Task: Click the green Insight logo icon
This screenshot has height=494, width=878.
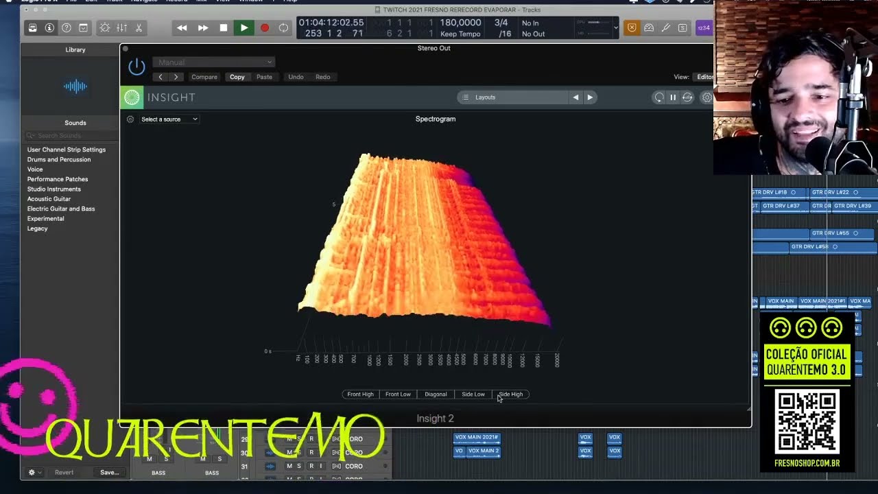Action: pos(132,97)
